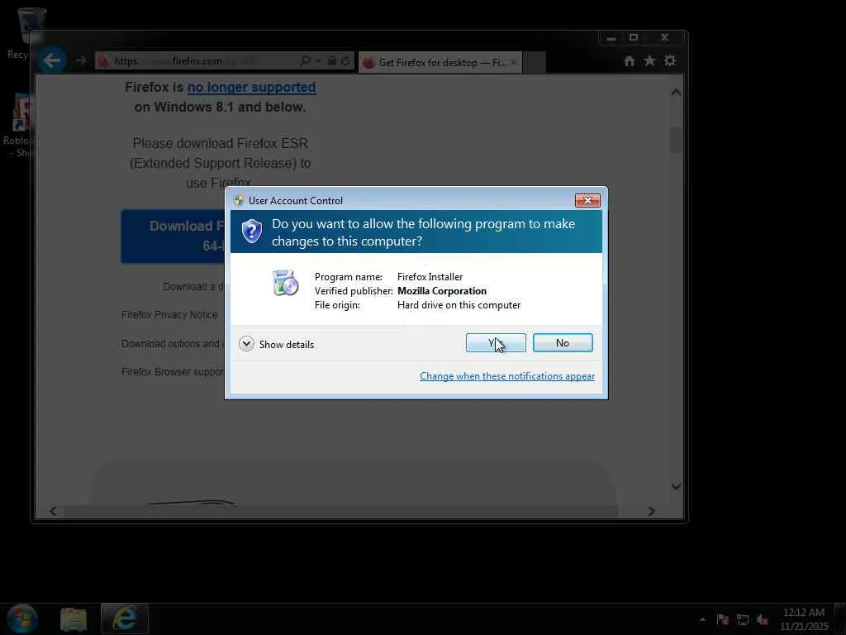Click 'Hard drive on this computer' text

pos(459,305)
